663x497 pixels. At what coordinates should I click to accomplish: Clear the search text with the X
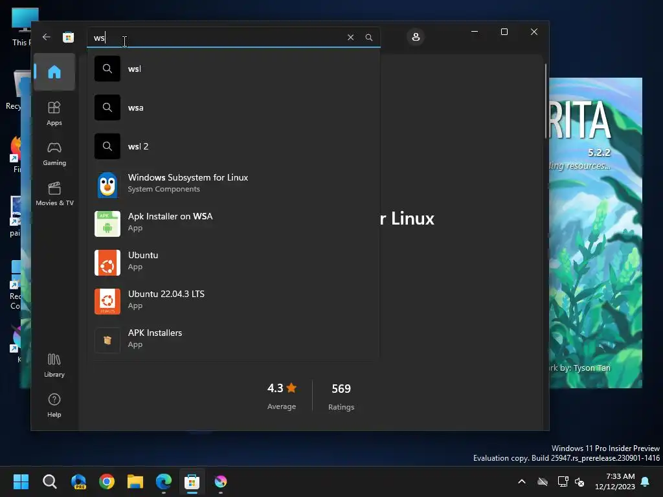pos(350,38)
